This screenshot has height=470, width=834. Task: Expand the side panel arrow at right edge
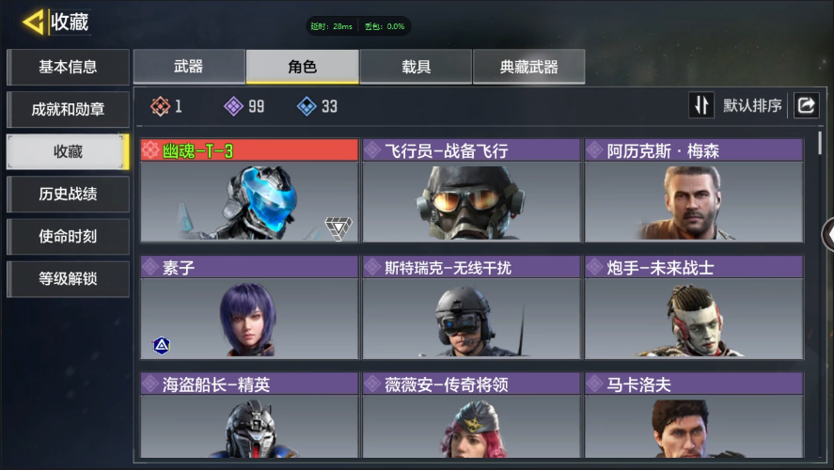pos(828,234)
